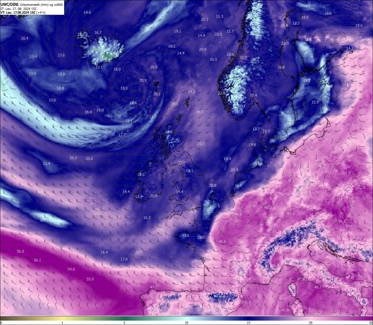This screenshot has height=325, width=373.
Task: Click the 18.0 value label
Action: (x=117, y=69)
